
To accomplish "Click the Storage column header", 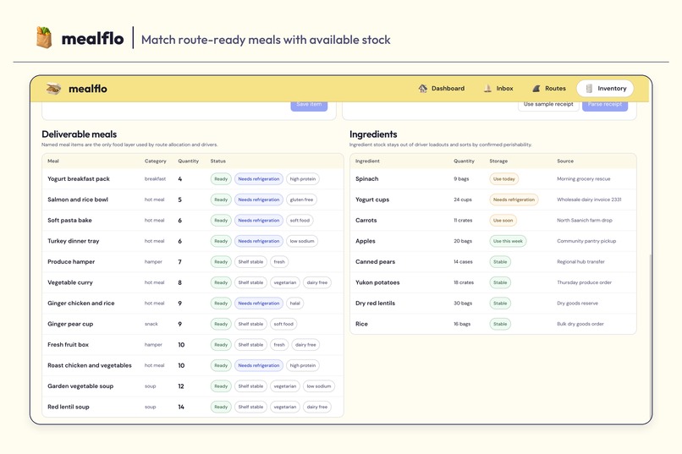I will click(x=498, y=161).
